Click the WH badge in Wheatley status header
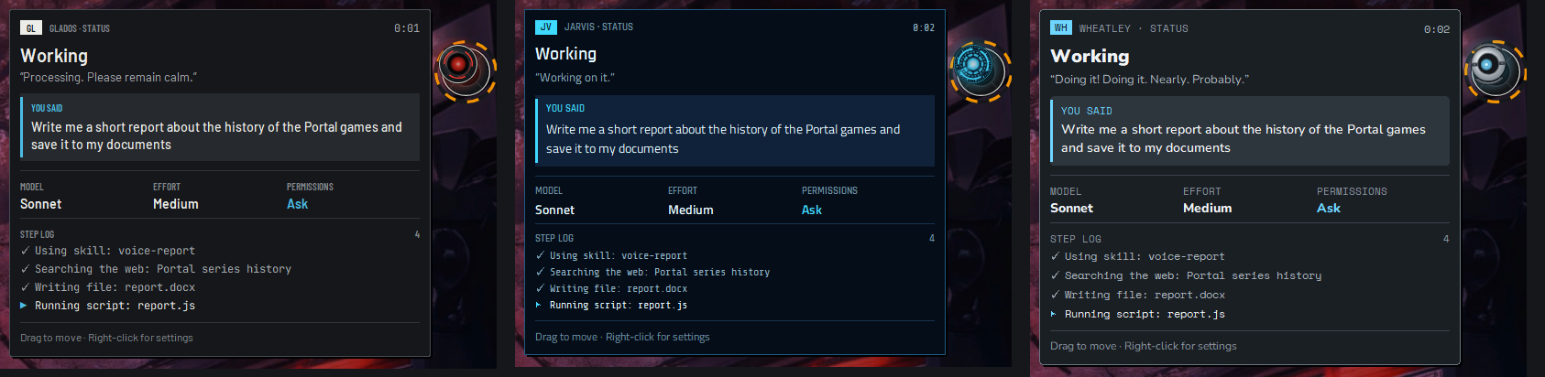Viewport: 1545px width, 377px height. click(x=1061, y=27)
